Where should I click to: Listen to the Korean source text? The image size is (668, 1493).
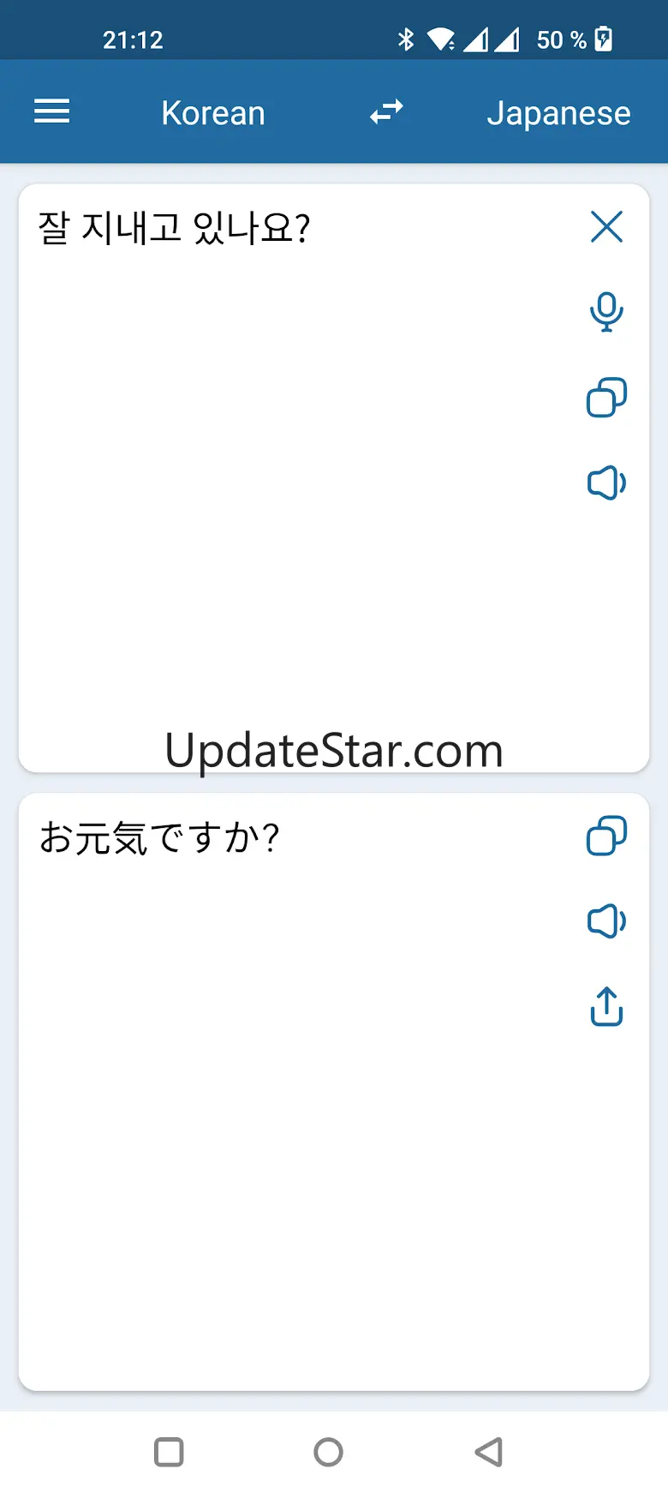pyautogui.click(x=606, y=483)
